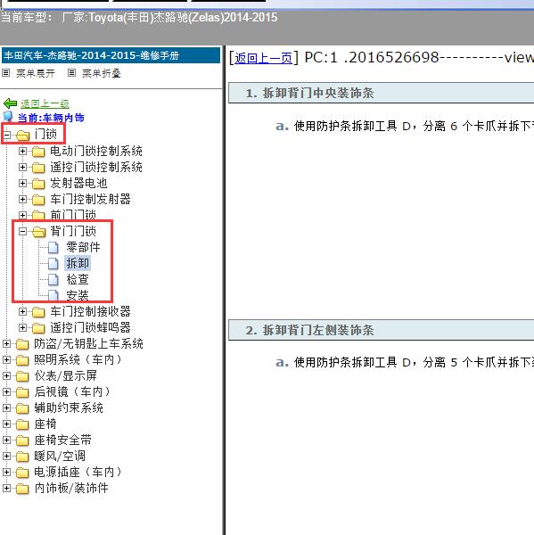Expand the 座椅 node

tap(6, 424)
